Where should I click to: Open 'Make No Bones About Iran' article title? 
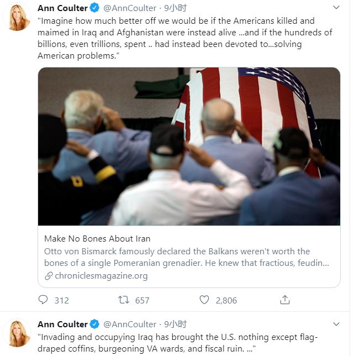tap(97, 239)
